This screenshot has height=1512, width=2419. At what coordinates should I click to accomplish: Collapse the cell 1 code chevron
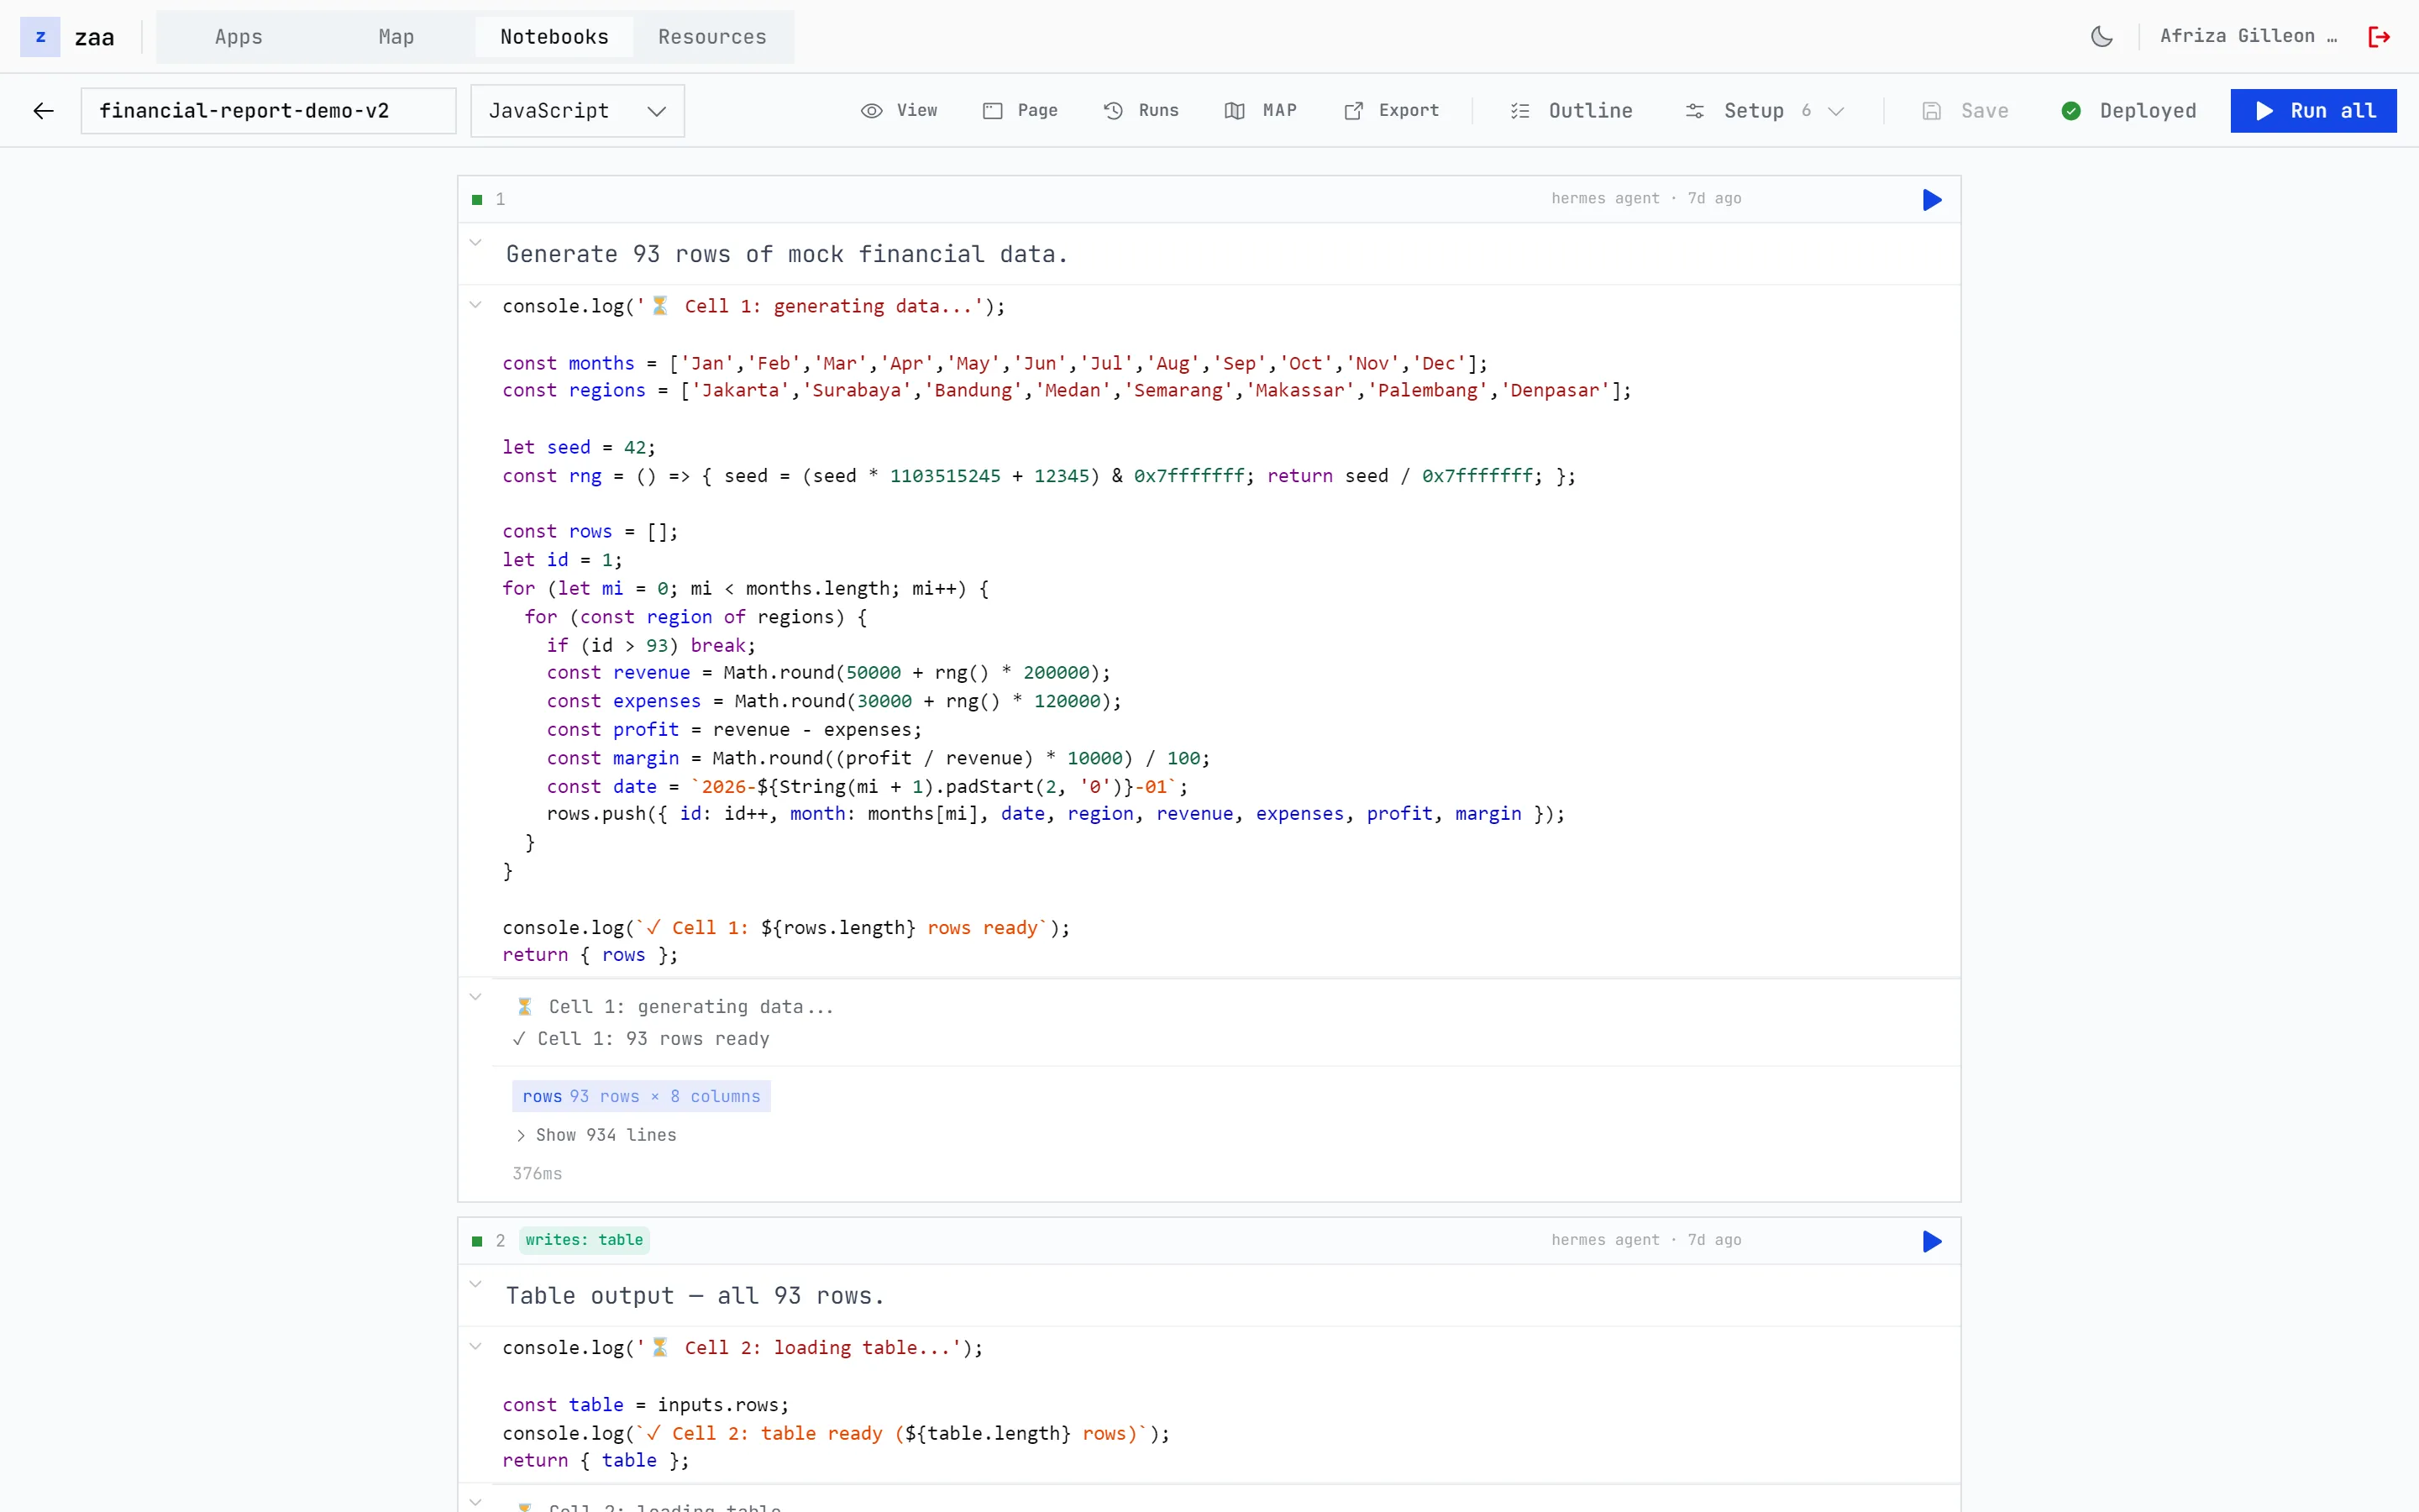[x=475, y=305]
